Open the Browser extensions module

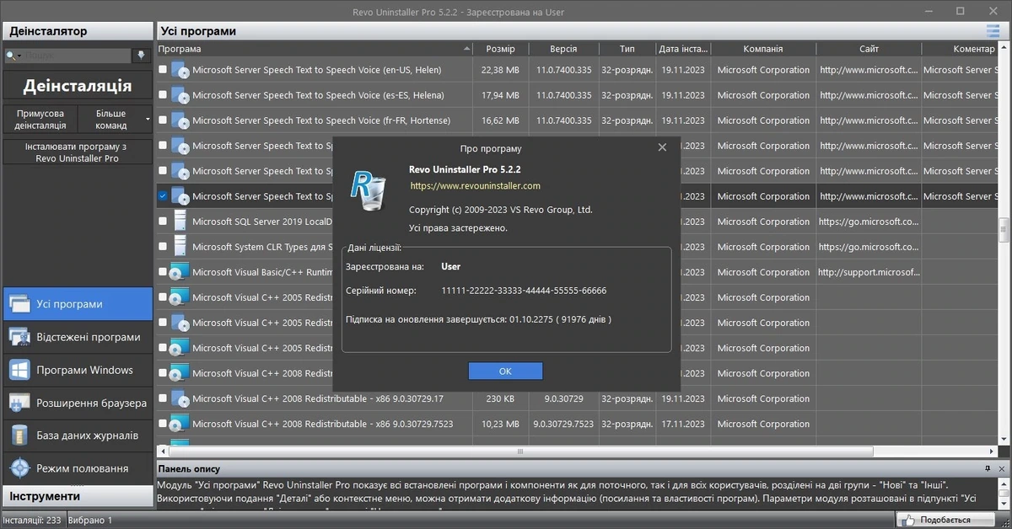[x=78, y=403]
